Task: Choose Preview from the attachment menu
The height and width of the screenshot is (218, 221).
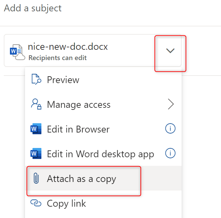Action: click(63, 80)
